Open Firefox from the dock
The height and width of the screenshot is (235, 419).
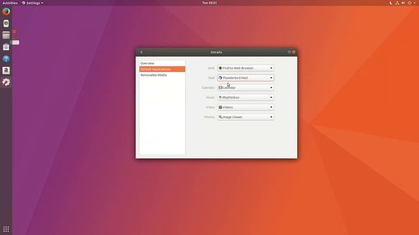(6, 12)
